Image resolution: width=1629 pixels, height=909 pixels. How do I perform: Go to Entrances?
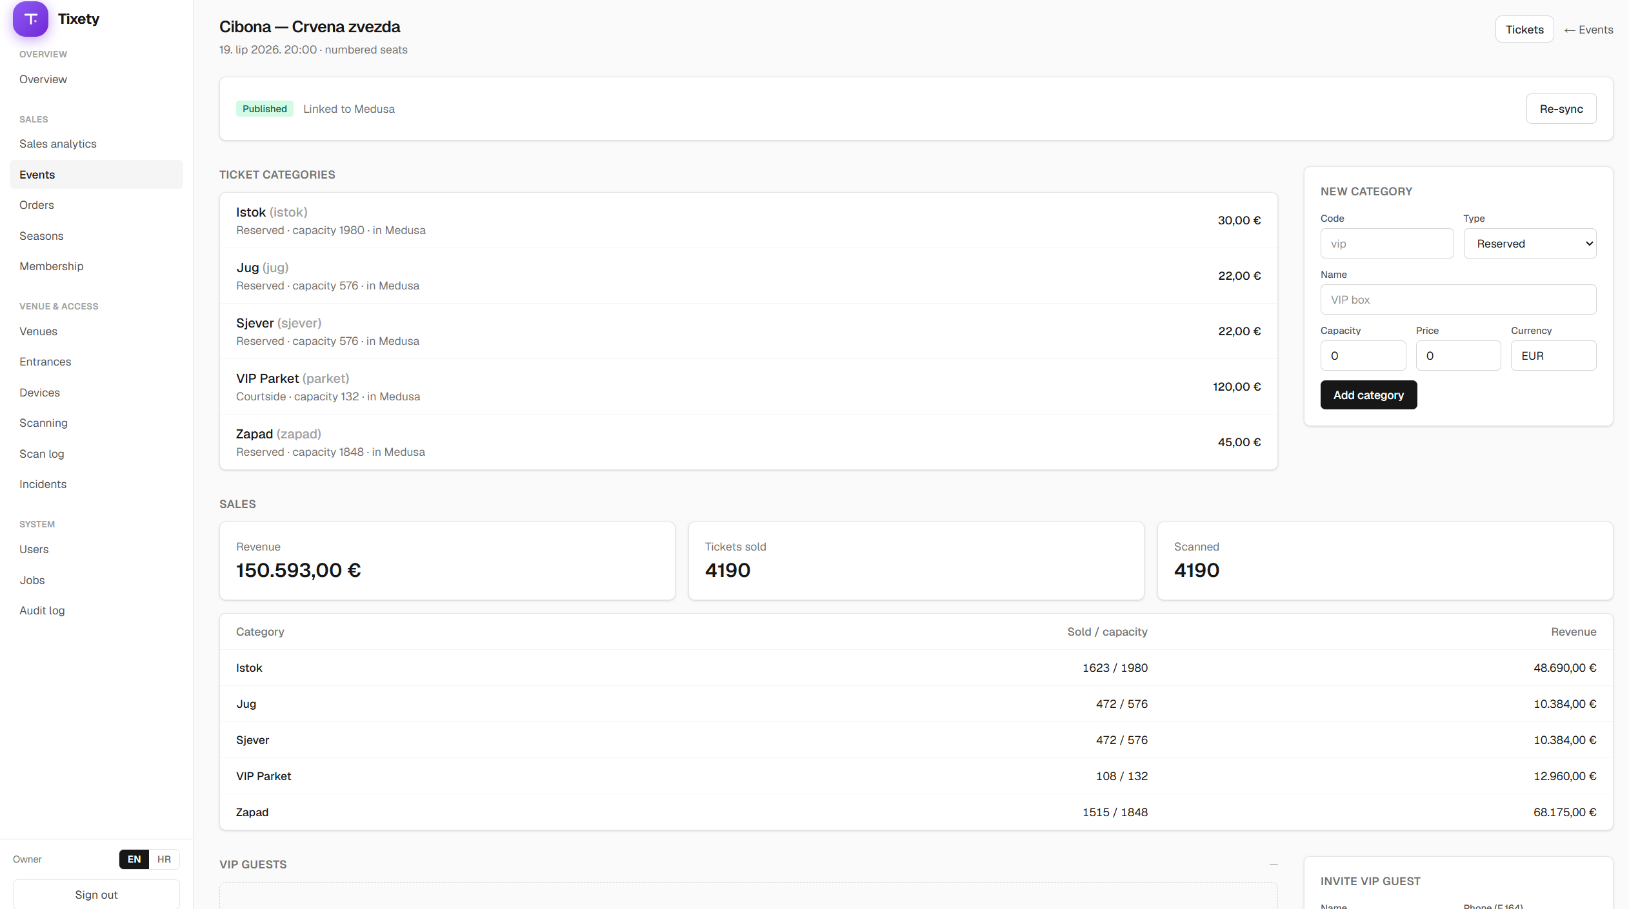[96, 362]
